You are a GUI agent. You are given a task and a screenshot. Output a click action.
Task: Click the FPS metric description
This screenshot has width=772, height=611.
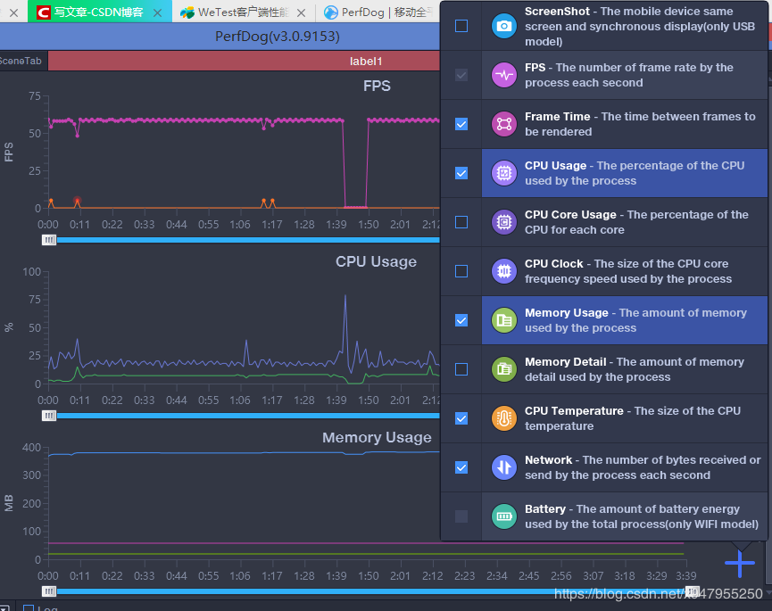[x=628, y=75]
